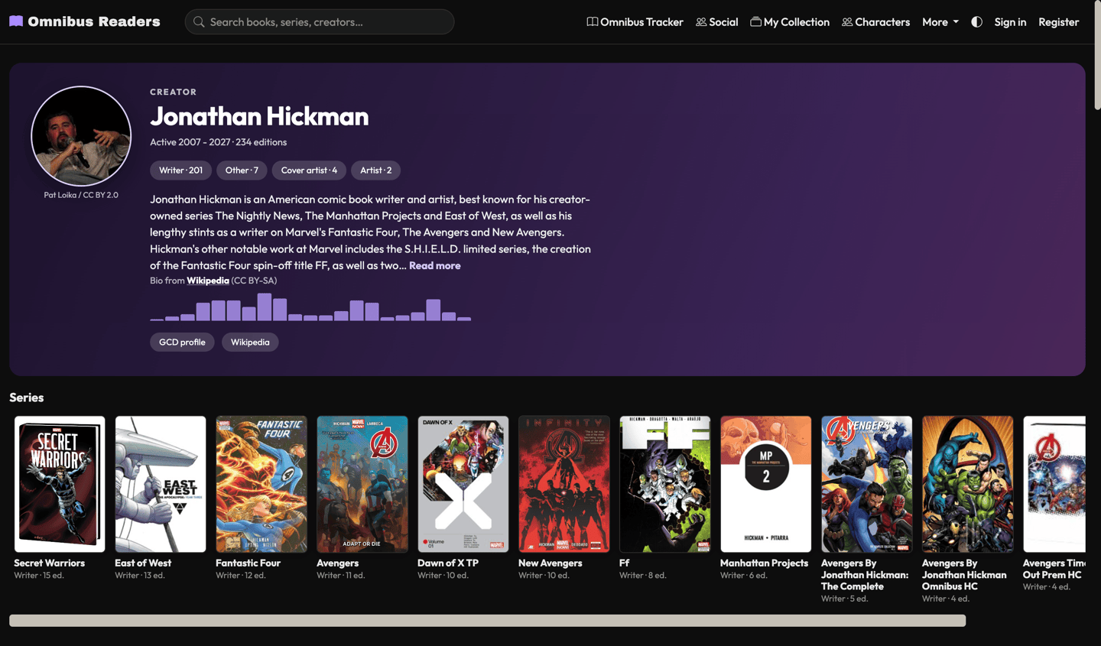This screenshot has width=1101, height=646.
Task: Click the Wikipedia external link button
Action: pos(250,342)
